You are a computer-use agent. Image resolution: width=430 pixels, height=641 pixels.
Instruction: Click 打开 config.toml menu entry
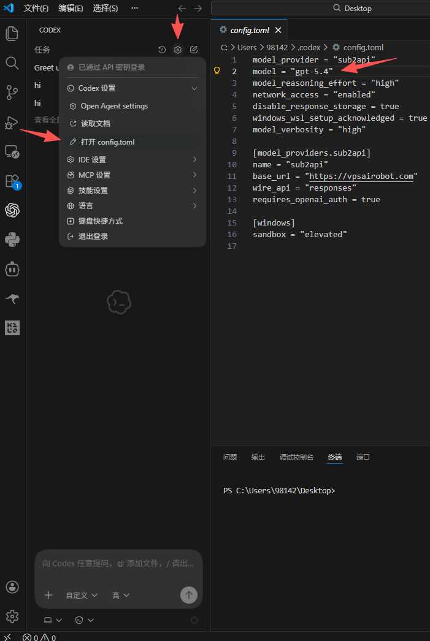click(x=132, y=142)
